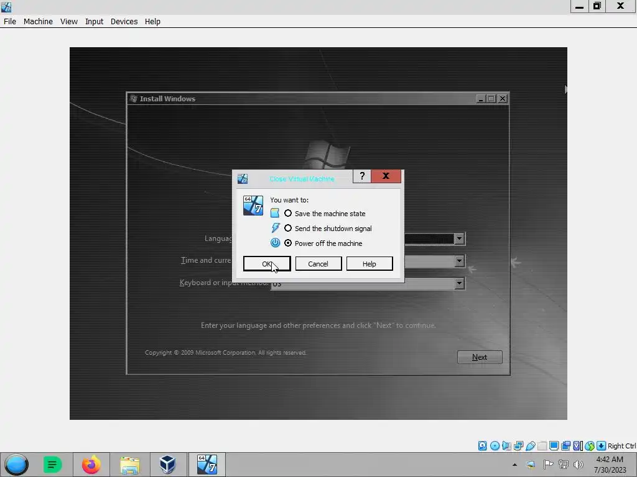Open the green notes app on taskbar
The height and width of the screenshot is (477, 637).
point(52,465)
